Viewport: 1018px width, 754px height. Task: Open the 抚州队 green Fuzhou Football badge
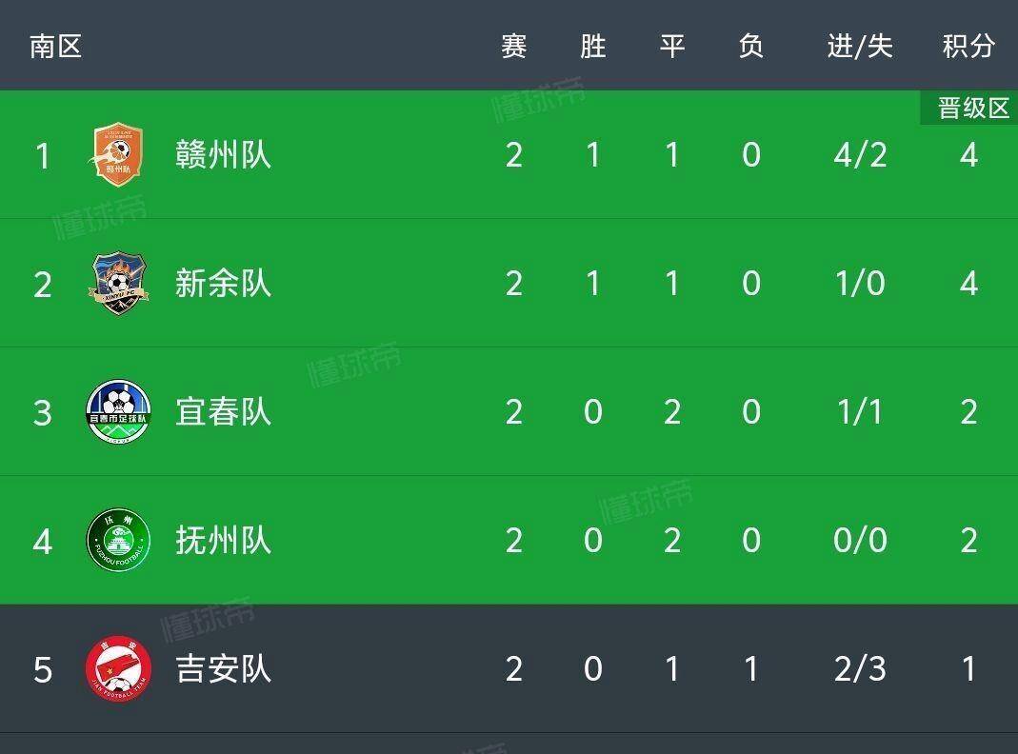point(118,540)
